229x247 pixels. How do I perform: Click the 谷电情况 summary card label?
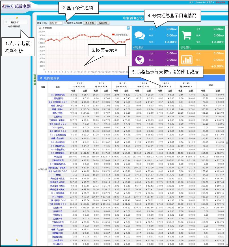coord(185,47)
